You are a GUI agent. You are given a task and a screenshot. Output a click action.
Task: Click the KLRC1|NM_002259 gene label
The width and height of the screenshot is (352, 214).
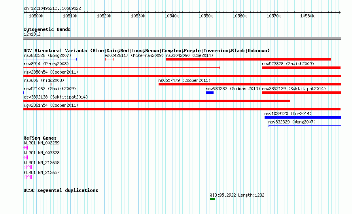pyautogui.click(x=42, y=143)
